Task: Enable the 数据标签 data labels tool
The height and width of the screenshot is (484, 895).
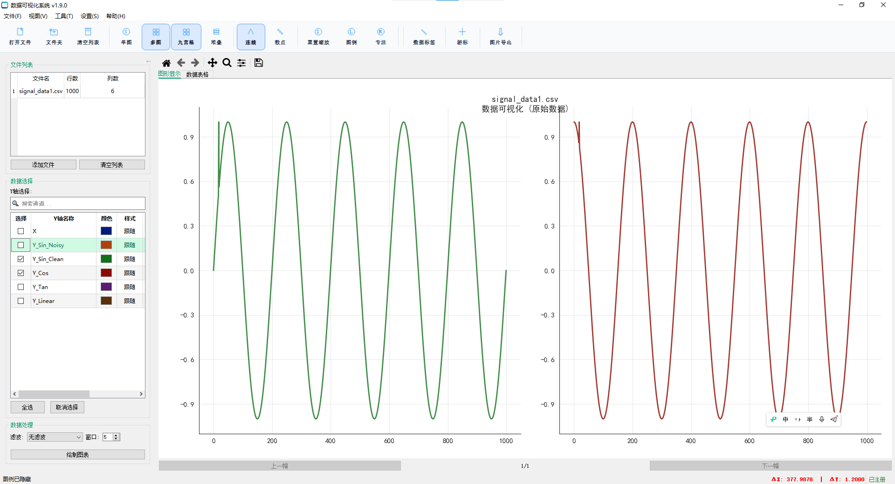Action: tap(424, 36)
